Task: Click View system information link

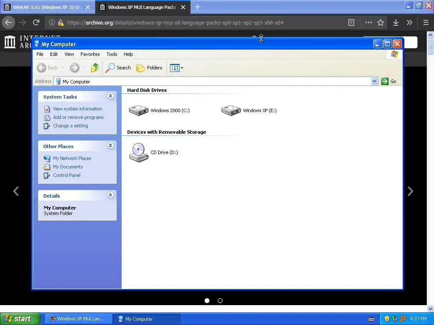Action: pyautogui.click(x=78, y=109)
